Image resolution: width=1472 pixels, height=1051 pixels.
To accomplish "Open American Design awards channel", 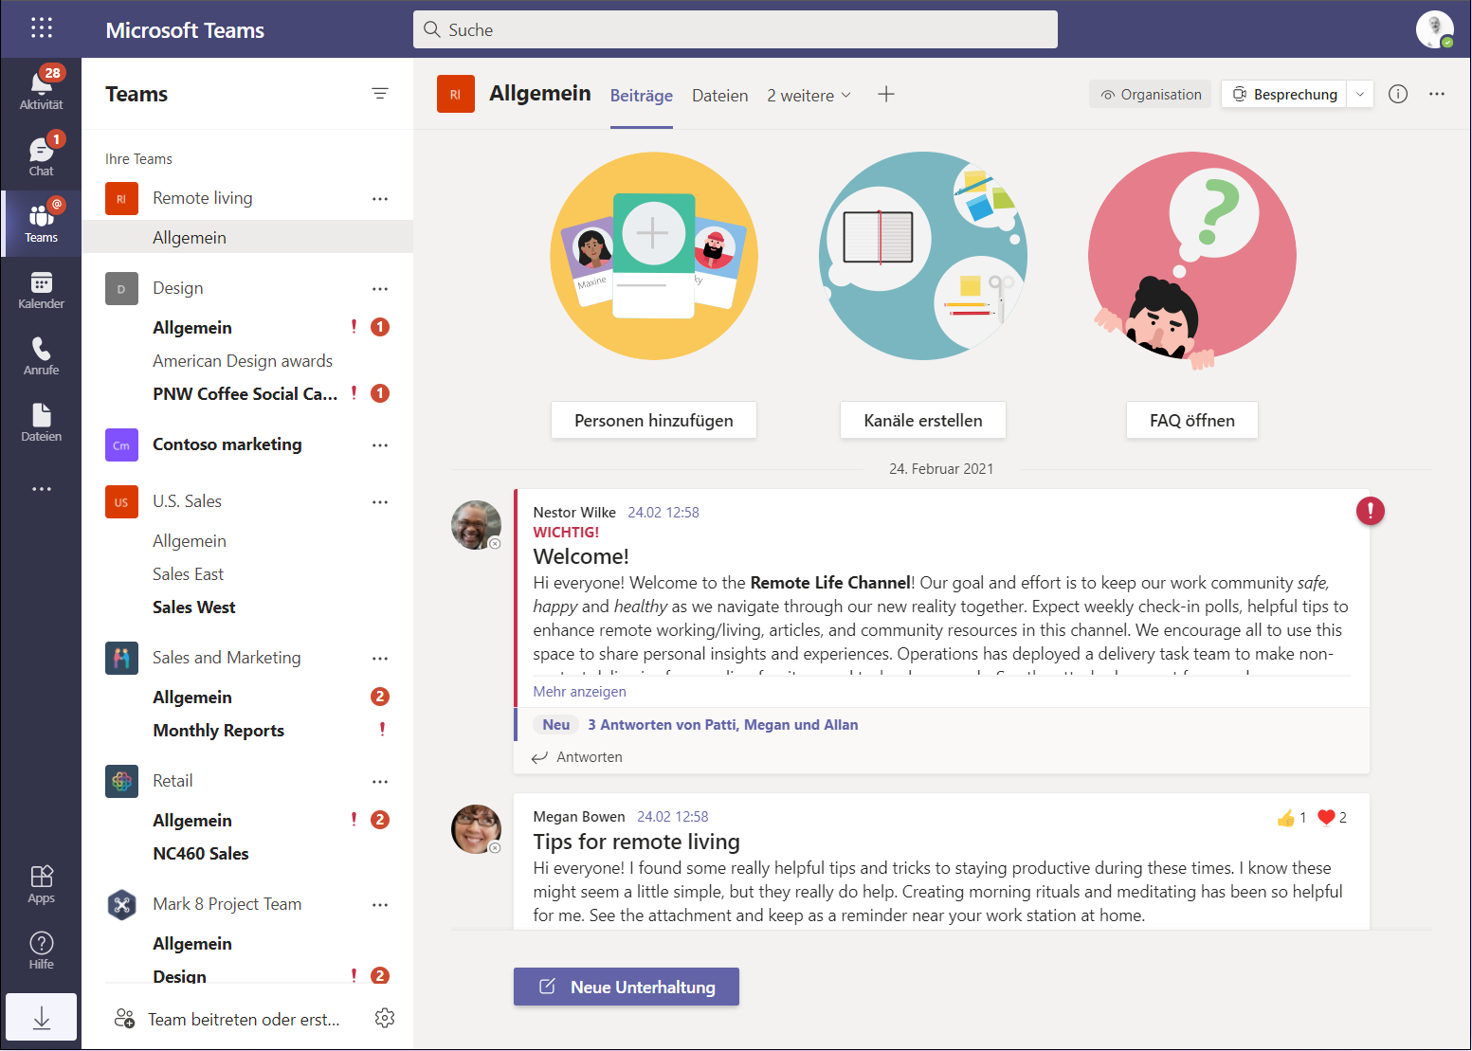I will 243,361.
